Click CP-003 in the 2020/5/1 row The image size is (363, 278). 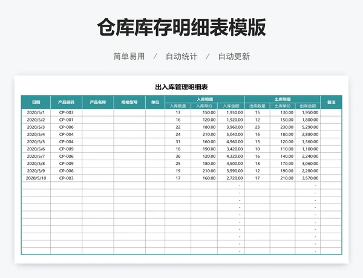(x=66, y=112)
